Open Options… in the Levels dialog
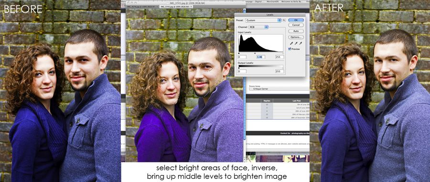Viewport: 430px width, 182px height. 296,37
